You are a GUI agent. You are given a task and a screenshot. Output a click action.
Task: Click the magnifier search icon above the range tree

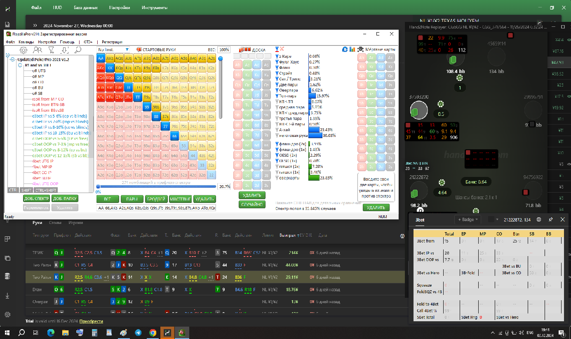pos(78,50)
